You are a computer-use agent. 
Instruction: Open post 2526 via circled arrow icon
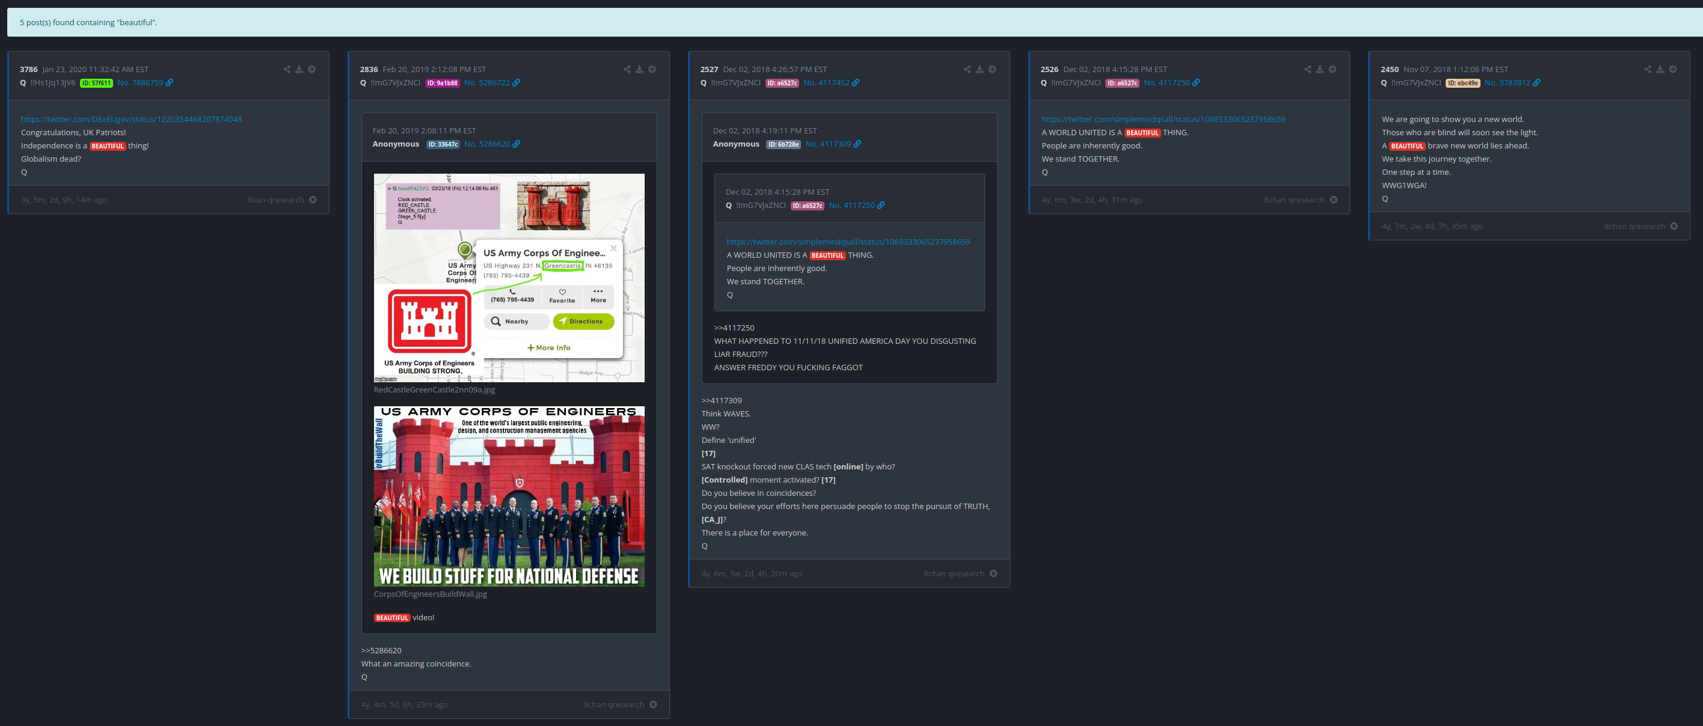(x=1332, y=69)
